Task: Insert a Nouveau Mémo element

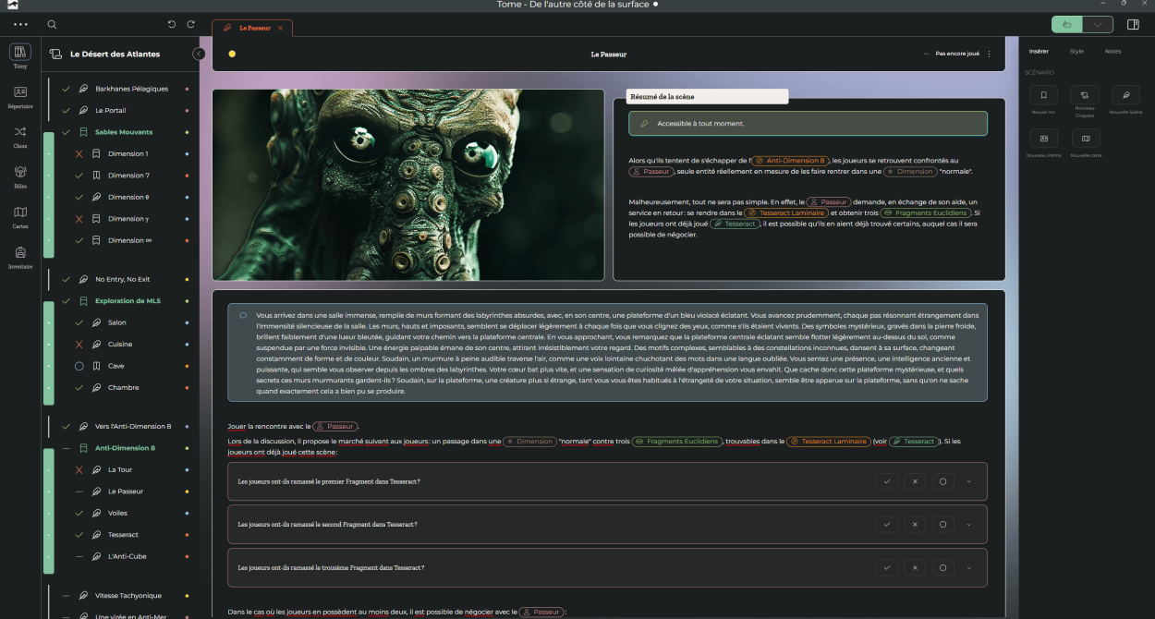Action: click(x=1043, y=139)
